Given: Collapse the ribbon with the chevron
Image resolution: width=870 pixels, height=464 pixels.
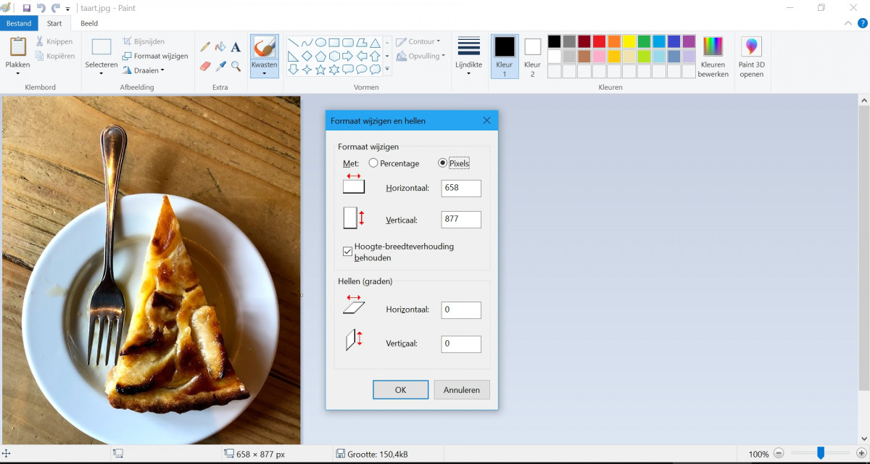Looking at the screenshot, I should click(x=848, y=23).
